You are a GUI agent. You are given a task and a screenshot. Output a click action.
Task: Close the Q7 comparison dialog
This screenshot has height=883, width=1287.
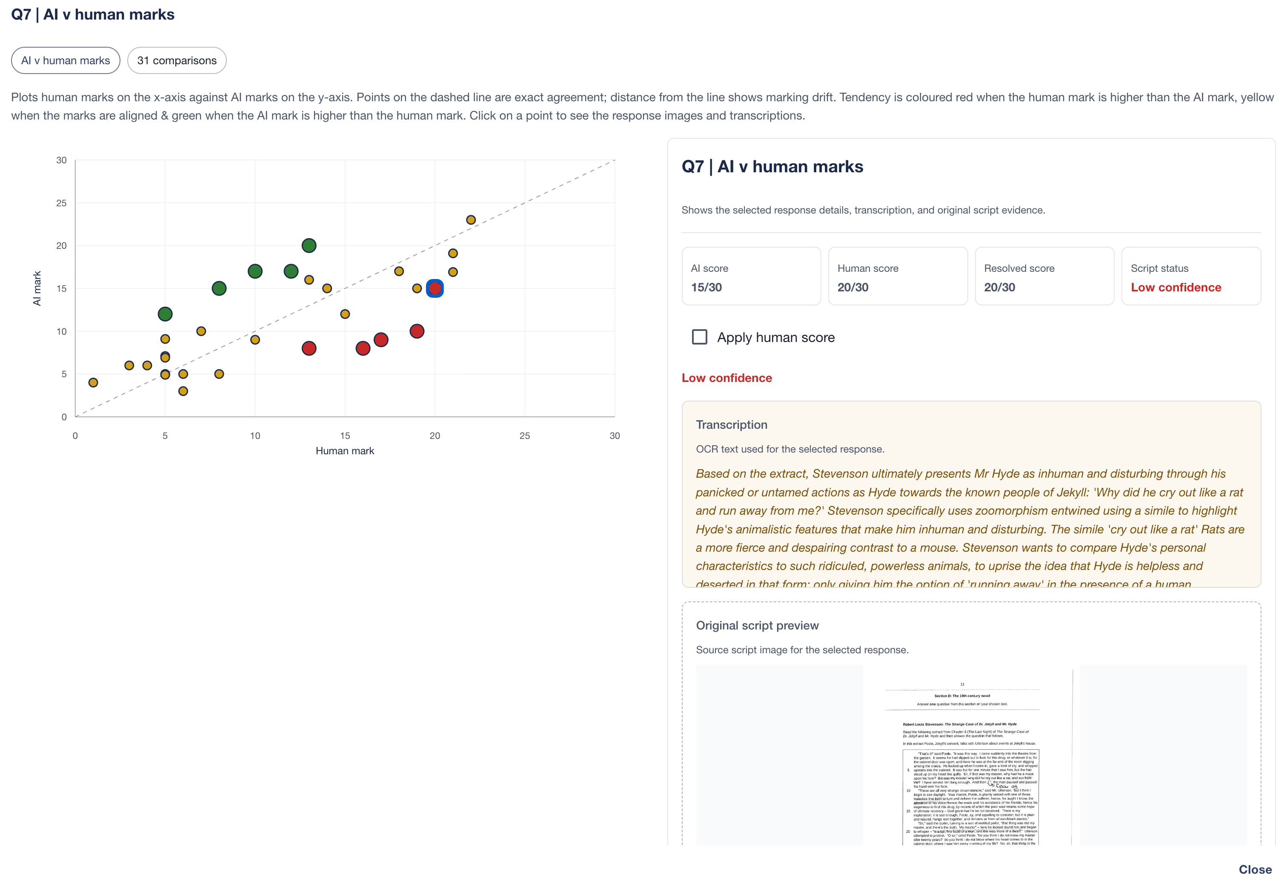(x=1255, y=869)
